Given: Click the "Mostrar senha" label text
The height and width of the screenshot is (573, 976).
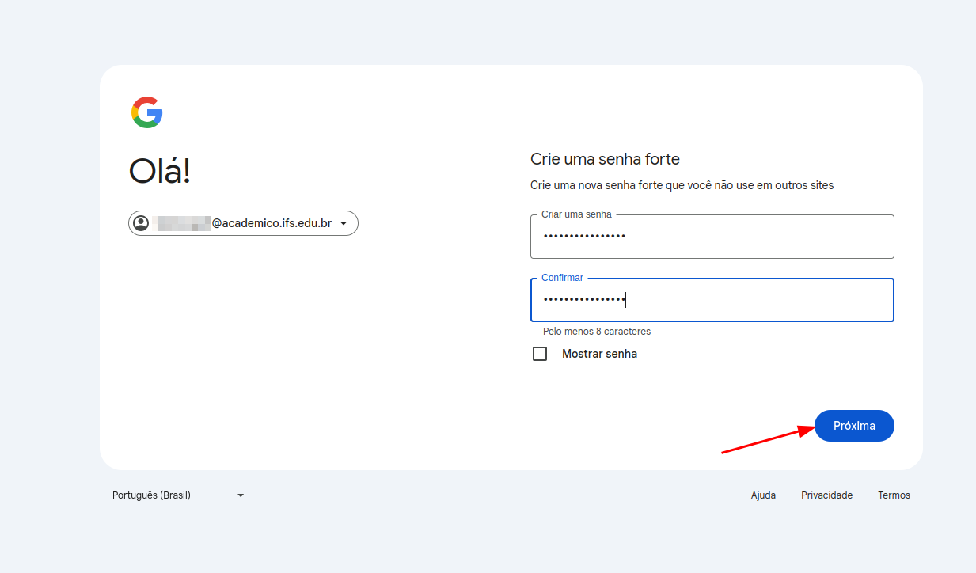Looking at the screenshot, I should 599,354.
